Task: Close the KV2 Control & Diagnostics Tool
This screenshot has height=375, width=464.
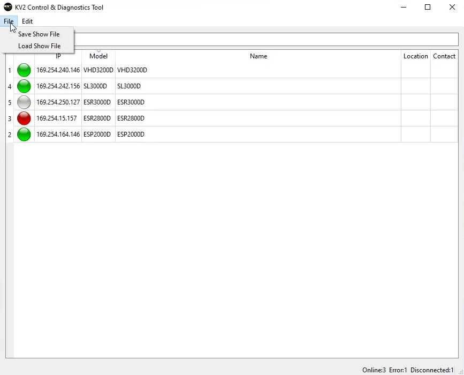Action: (452, 7)
